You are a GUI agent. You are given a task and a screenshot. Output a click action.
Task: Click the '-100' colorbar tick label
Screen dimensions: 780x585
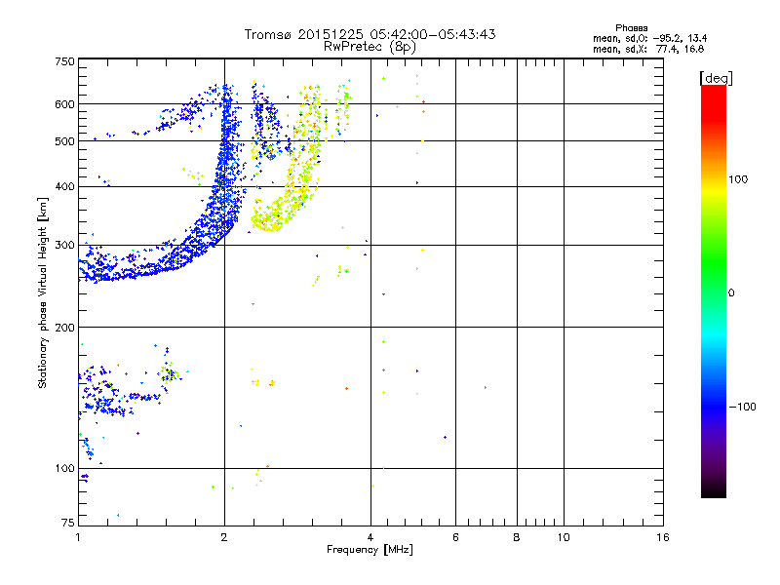tap(743, 407)
